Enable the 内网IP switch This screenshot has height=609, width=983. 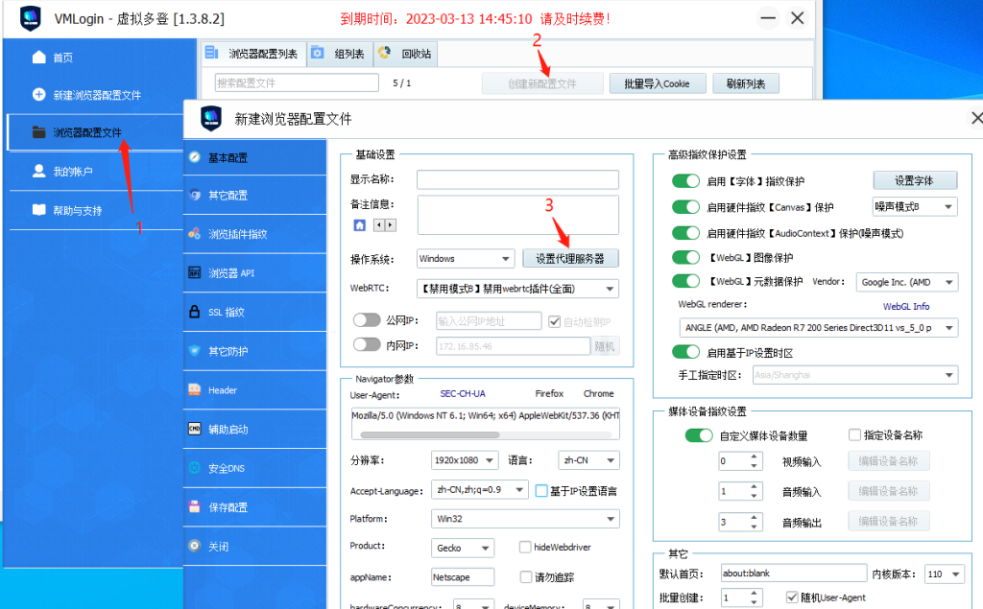[x=367, y=344]
